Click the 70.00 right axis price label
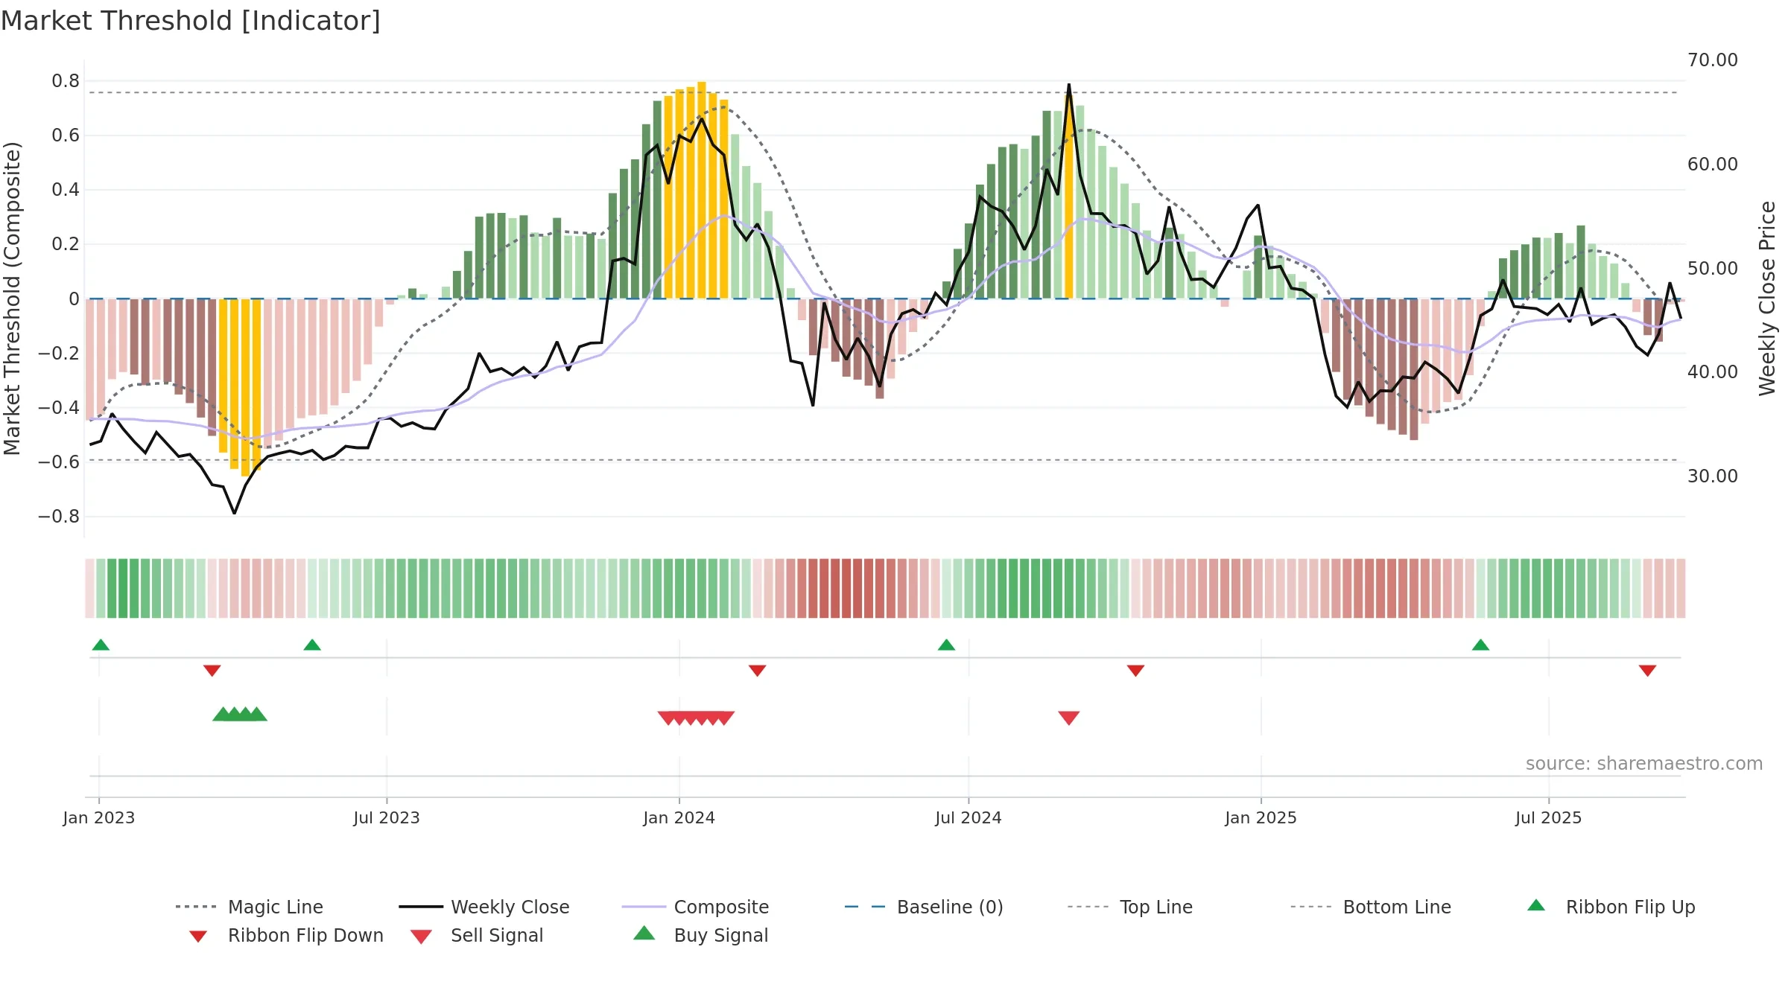 click(x=1713, y=60)
